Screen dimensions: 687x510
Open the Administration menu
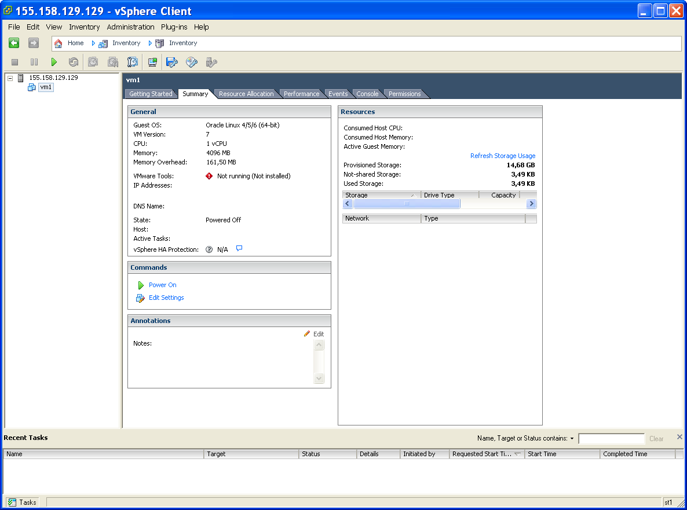130,27
